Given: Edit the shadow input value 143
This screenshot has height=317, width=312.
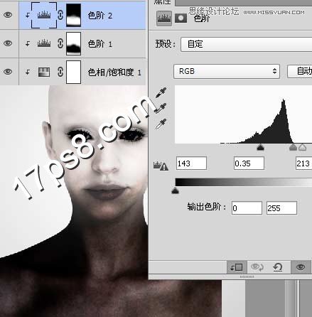Looking at the screenshot, I should (x=191, y=163).
